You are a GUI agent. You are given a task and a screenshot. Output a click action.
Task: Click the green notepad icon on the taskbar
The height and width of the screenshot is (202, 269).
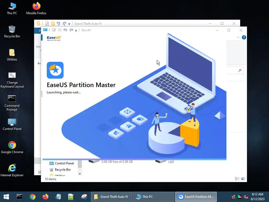point(71,197)
